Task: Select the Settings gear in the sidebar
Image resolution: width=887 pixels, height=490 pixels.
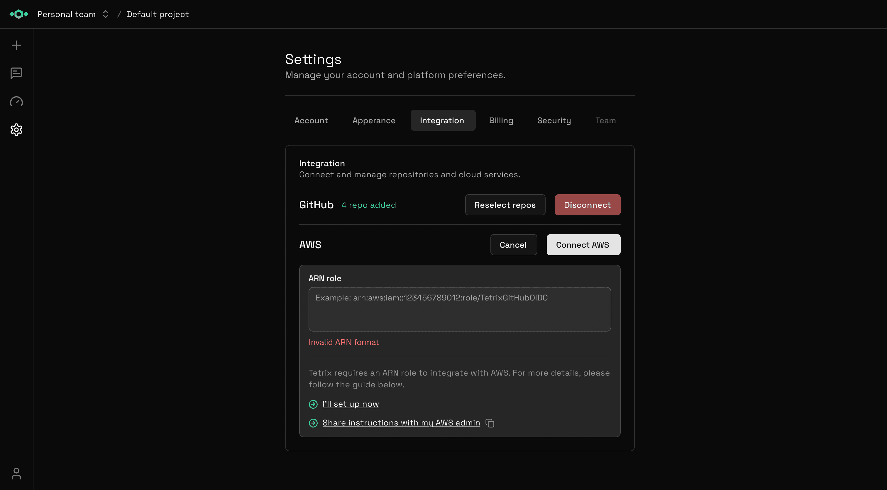Action: pyautogui.click(x=16, y=130)
